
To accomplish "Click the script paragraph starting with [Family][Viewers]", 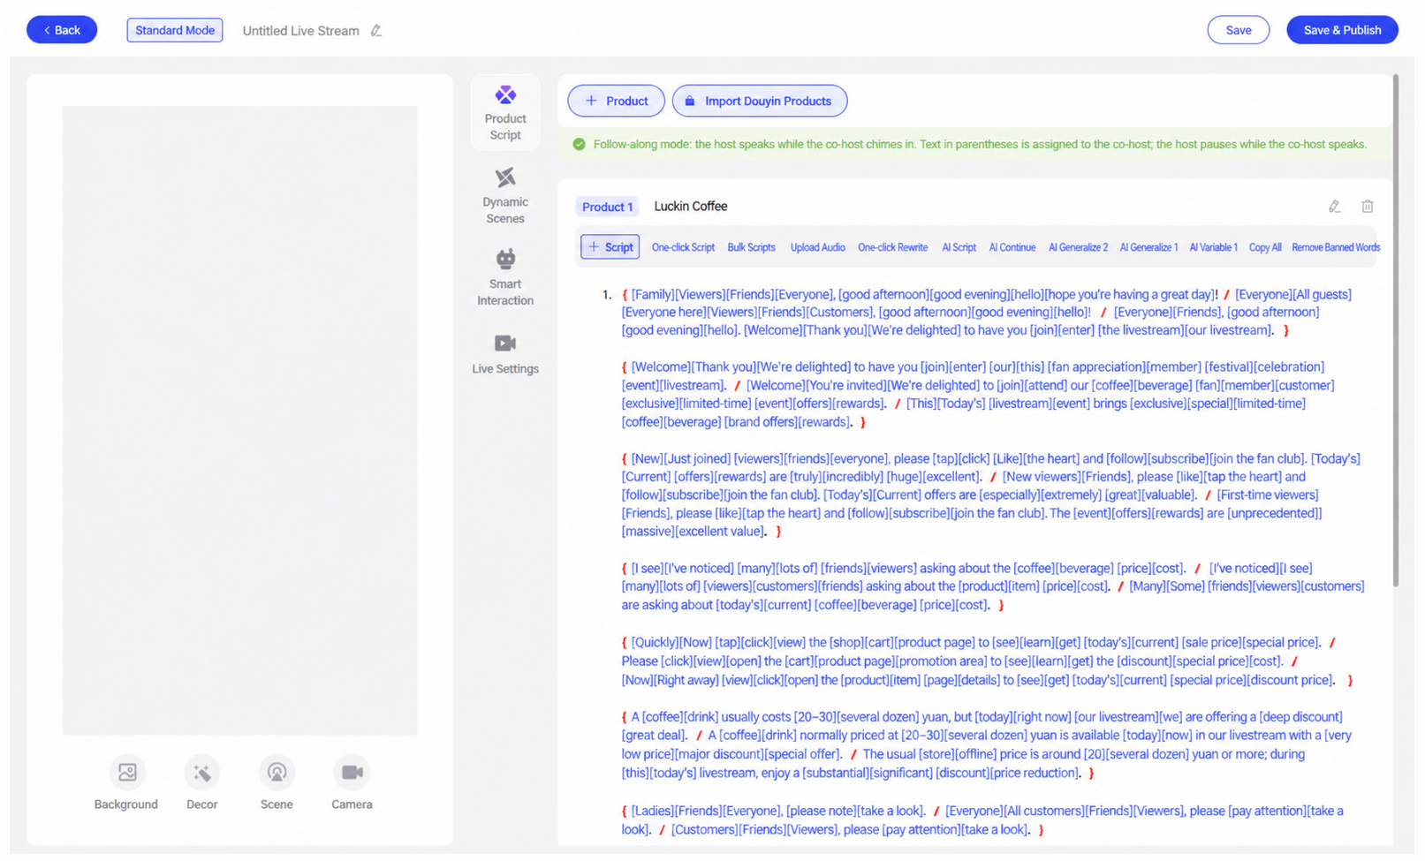I will [x=987, y=313].
